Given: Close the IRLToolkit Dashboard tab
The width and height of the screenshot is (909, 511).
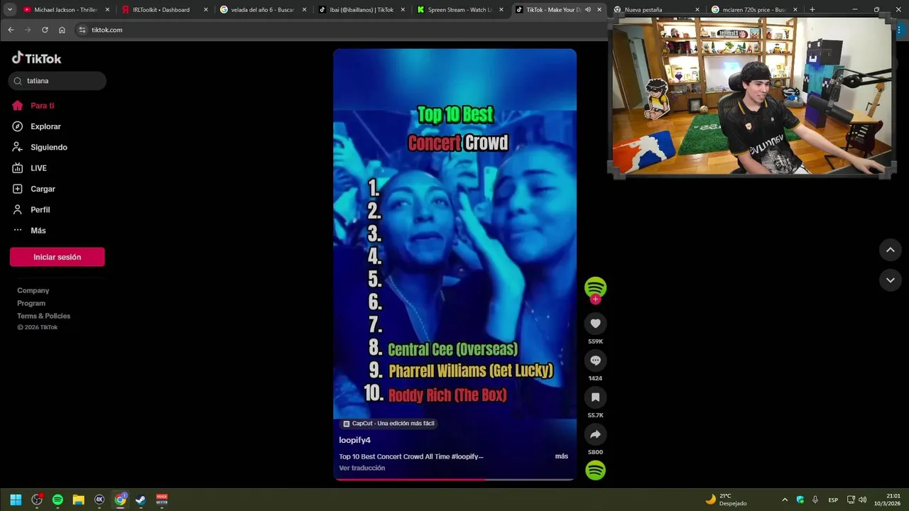Looking at the screenshot, I should [206, 10].
